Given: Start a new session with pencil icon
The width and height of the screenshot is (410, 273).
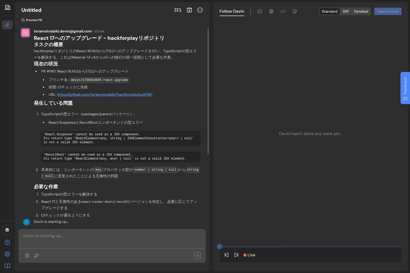Looking at the screenshot, I should [x=8, y=25].
